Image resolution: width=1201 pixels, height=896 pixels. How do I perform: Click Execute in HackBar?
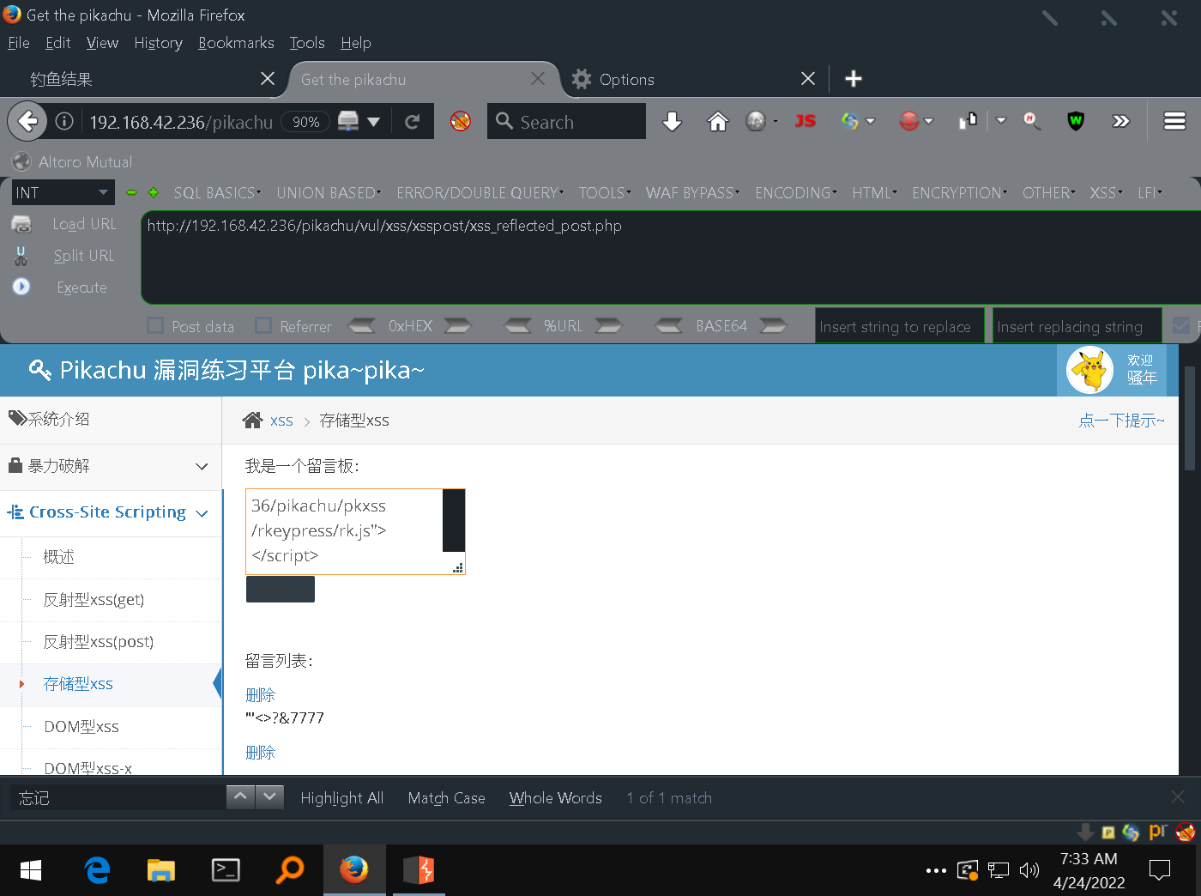[81, 288]
